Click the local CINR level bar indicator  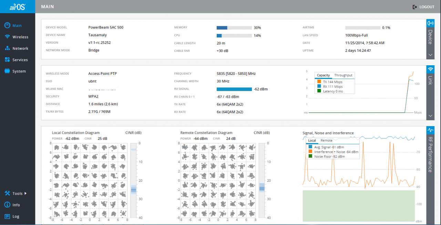pos(134,190)
